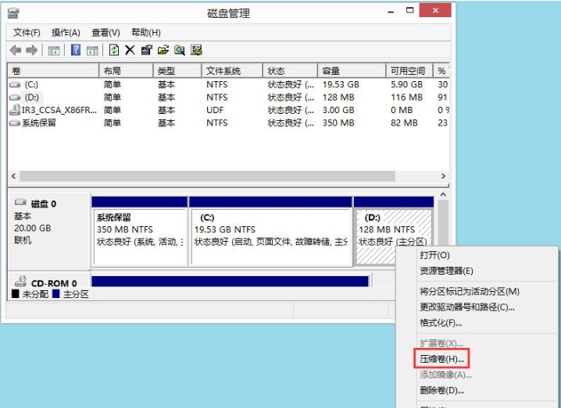Open the 操作(A) menu

pyautogui.click(x=66, y=32)
